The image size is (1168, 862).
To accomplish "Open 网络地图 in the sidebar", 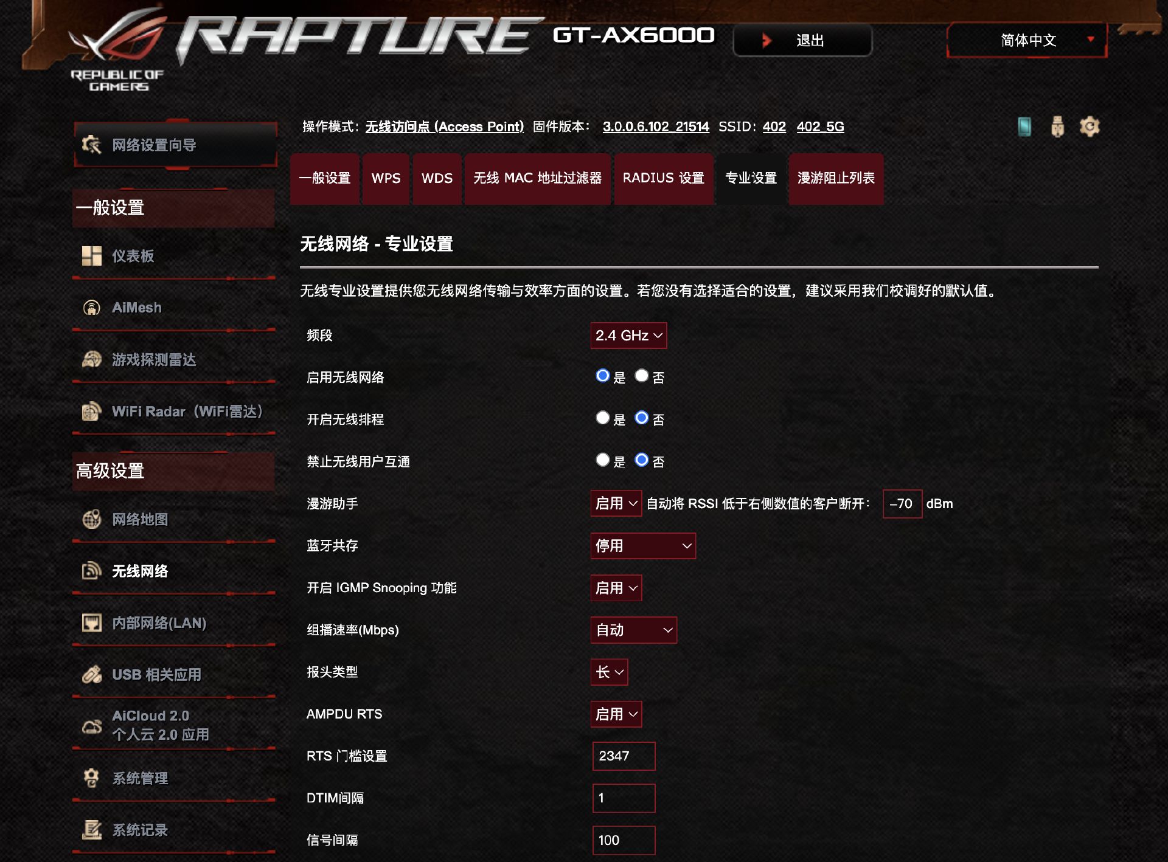I will point(173,519).
